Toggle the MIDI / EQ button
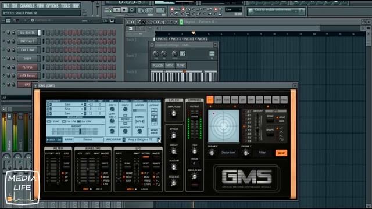 [55, 140]
